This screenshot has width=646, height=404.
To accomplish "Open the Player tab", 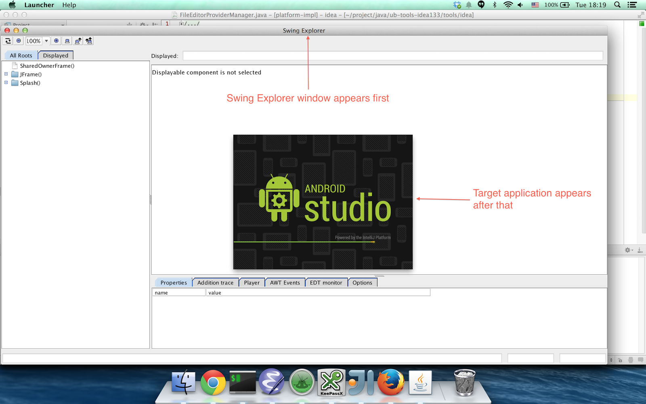I will (x=252, y=282).
